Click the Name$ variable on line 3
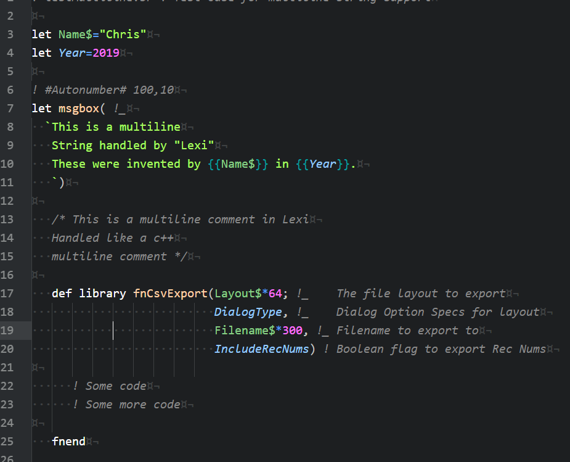 click(74, 34)
